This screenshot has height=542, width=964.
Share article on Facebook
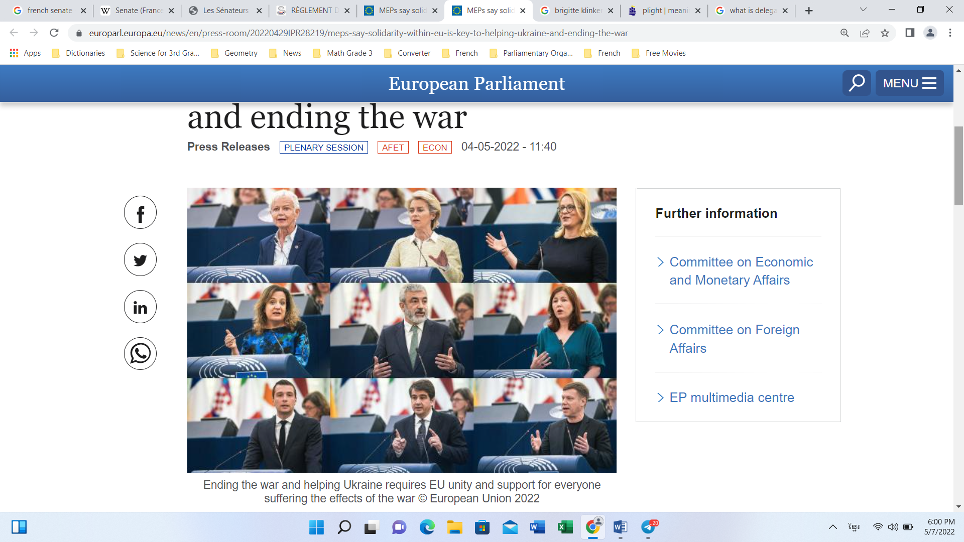tap(140, 212)
